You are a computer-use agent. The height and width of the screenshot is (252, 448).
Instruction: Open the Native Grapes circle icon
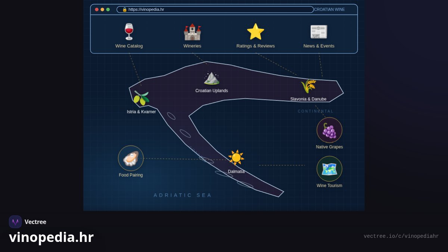tap(329, 130)
